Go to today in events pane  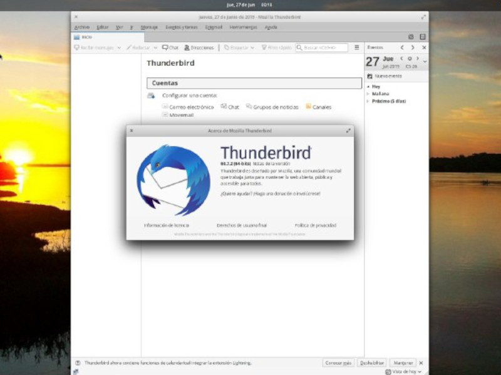click(x=410, y=59)
